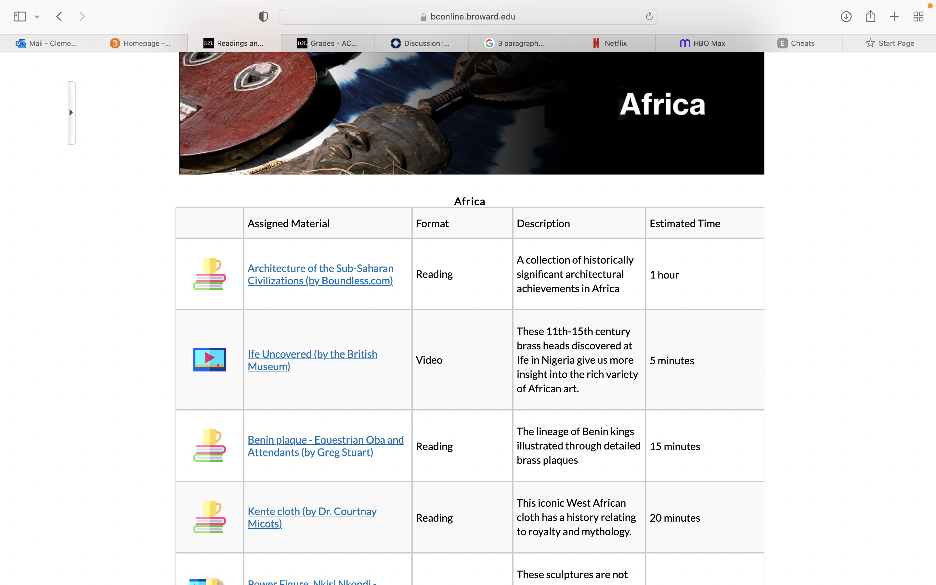
Task: Switch to the Cheats tab
Action: 796,43
